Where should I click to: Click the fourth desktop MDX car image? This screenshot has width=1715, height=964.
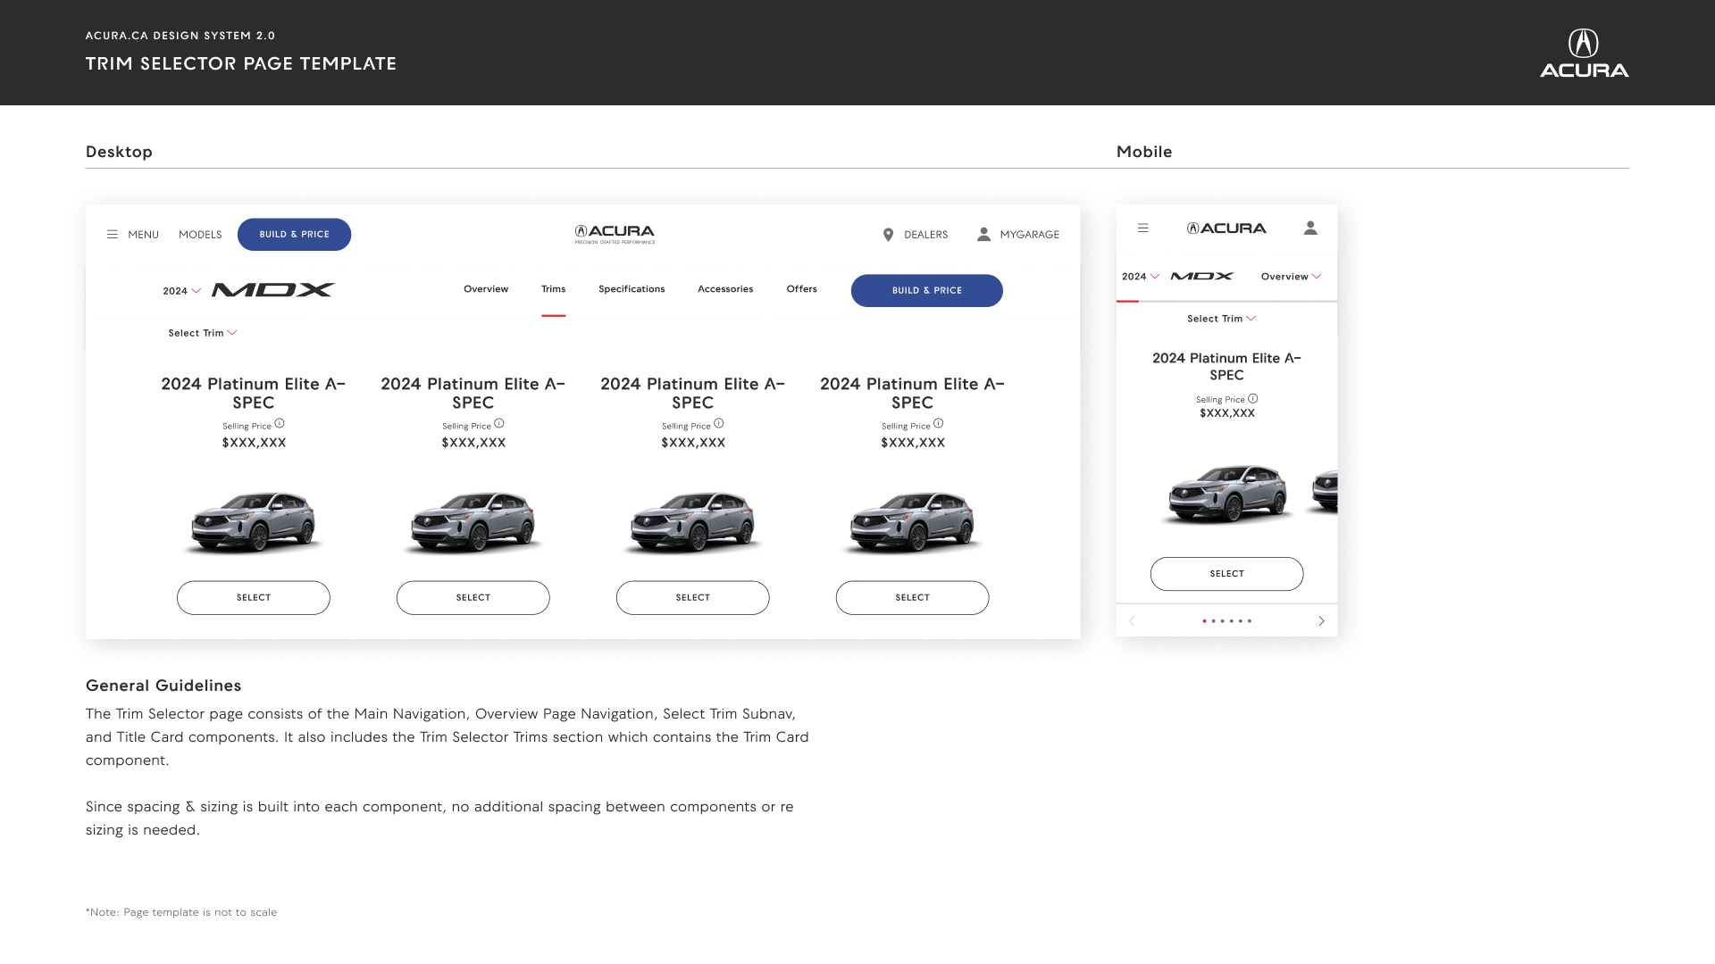click(913, 522)
